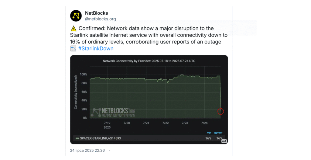This screenshot has width=311, height=160.
Task: Open the 24 lipca 2025 22:26 timestamp
Action: pyautogui.click(x=87, y=150)
